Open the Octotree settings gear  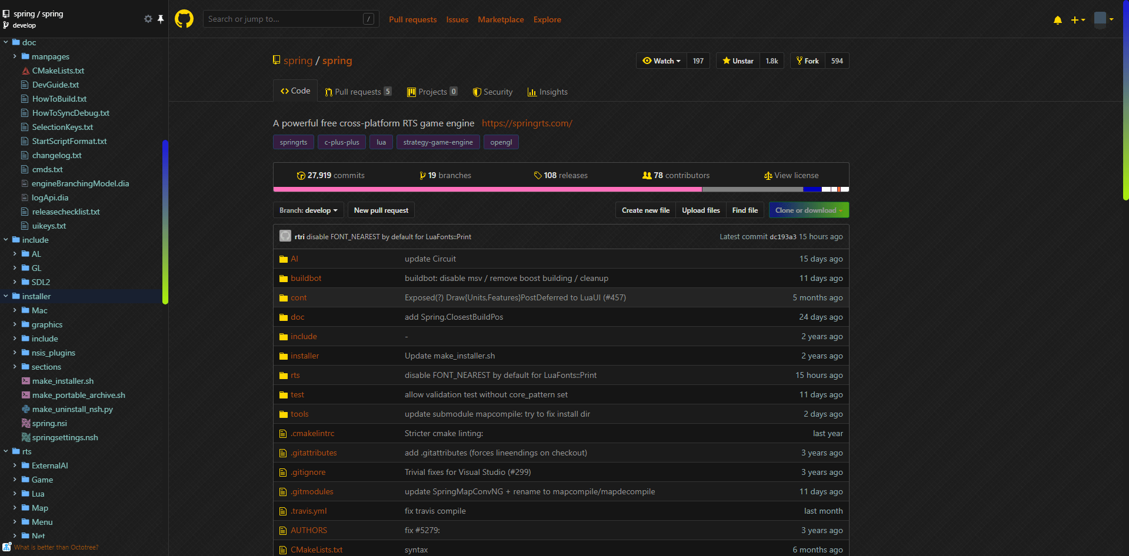click(x=148, y=19)
